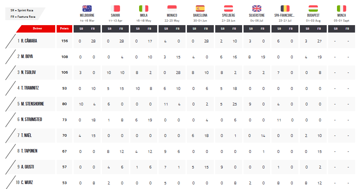Click the Italian flag above Imola
Viewport: 360px width, 189px height.
[144, 8]
